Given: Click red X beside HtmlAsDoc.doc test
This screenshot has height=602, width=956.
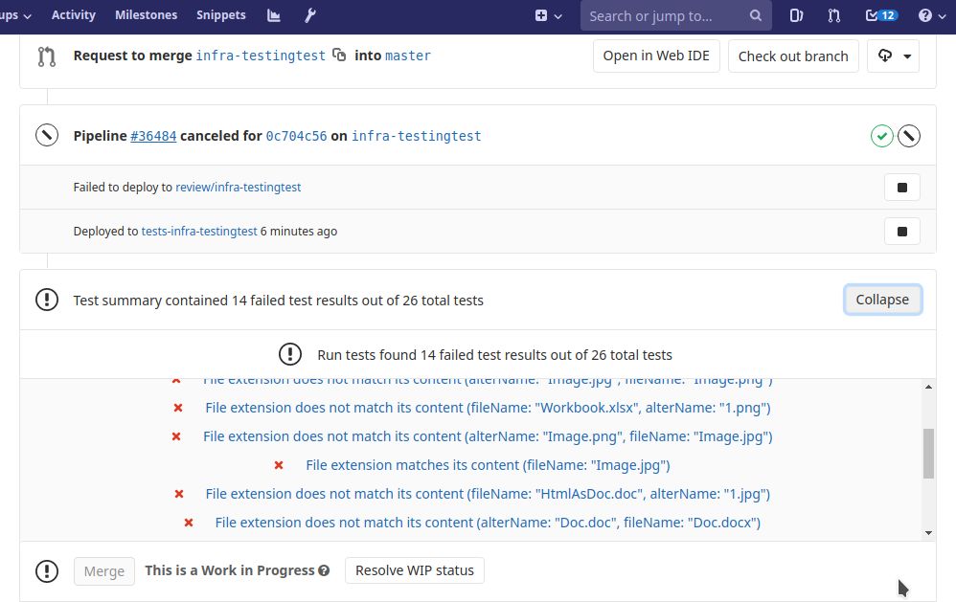Looking at the screenshot, I should coord(178,494).
